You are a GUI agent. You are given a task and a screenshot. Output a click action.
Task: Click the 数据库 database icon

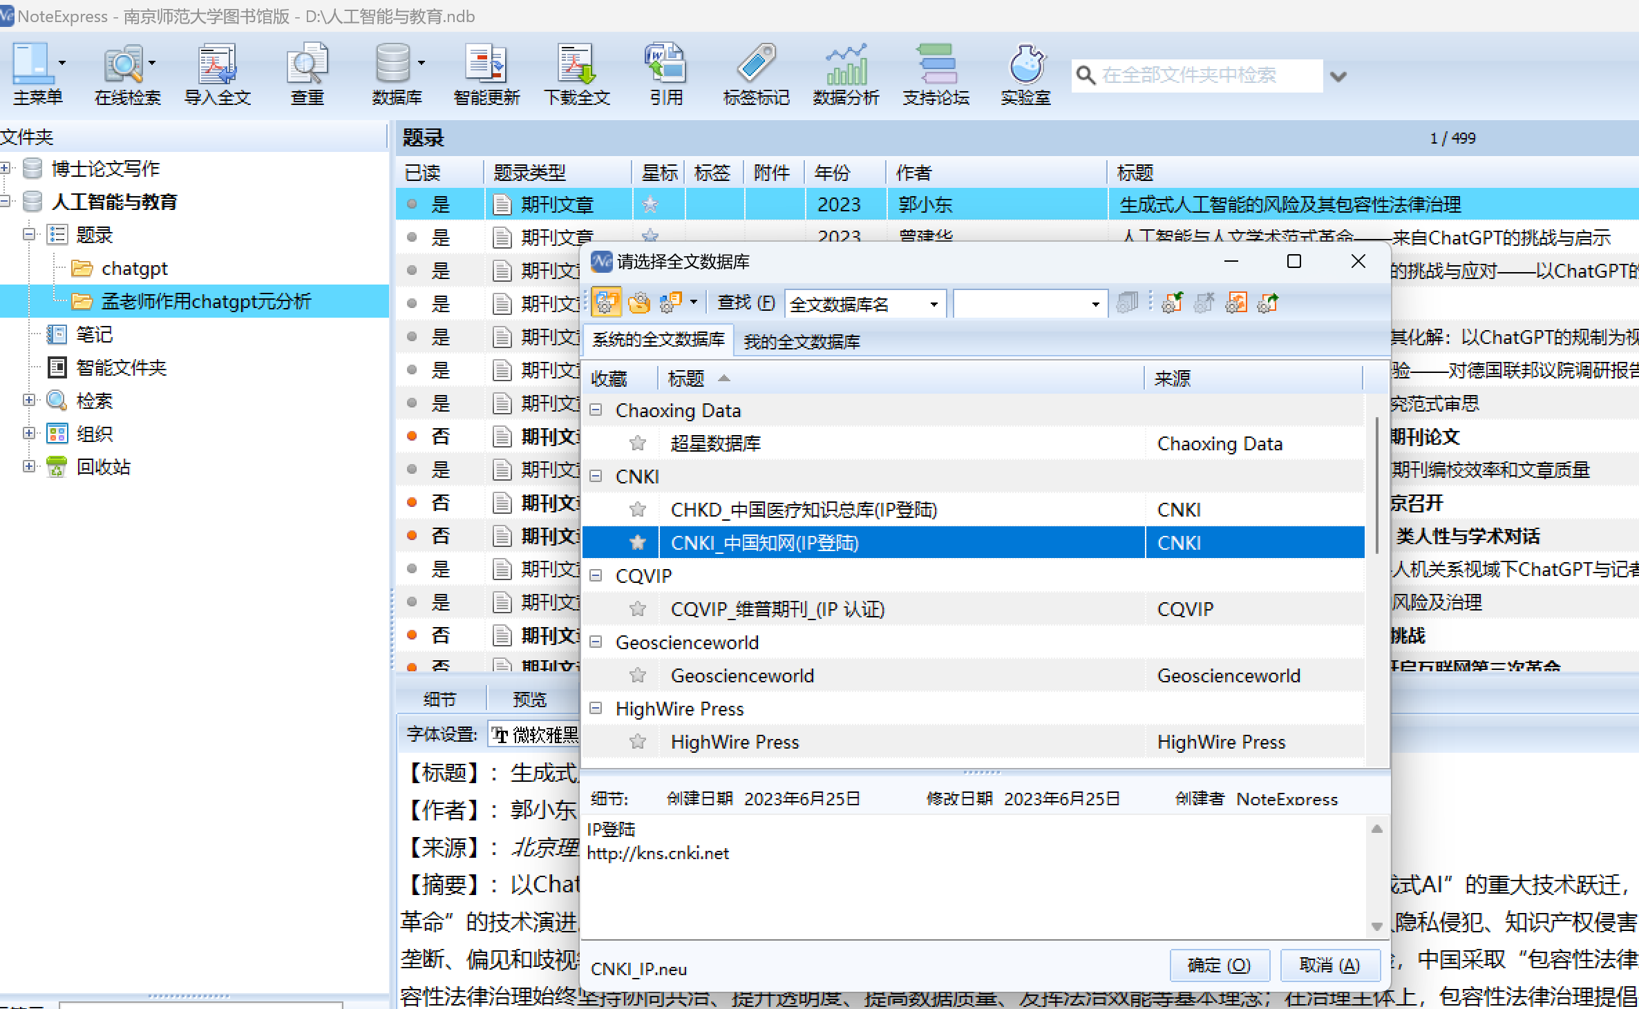[392, 64]
